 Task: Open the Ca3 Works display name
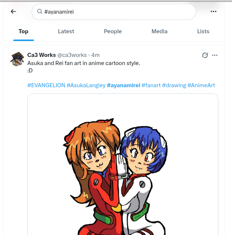[42, 55]
